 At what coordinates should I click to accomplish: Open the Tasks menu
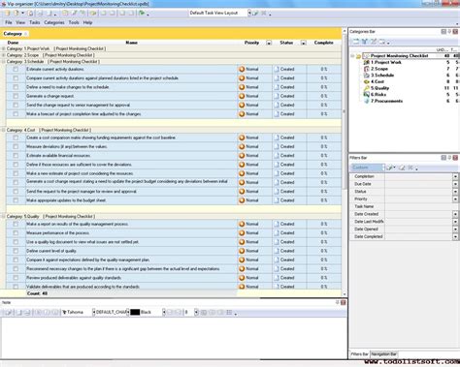point(35,22)
